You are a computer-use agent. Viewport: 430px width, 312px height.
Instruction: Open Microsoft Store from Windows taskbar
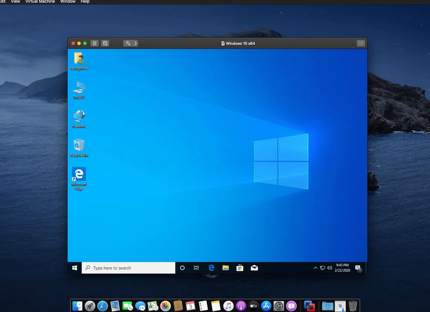[x=240, y=268]
